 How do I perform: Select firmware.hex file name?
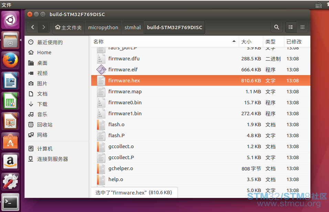(124, 81)
